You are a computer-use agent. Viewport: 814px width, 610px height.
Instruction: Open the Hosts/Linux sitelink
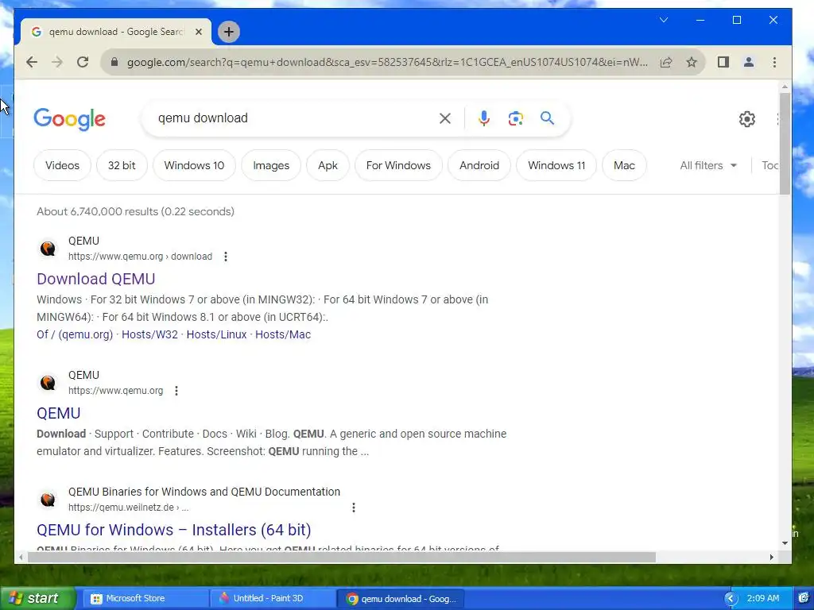pyautogui.click(x=216, y=334)
